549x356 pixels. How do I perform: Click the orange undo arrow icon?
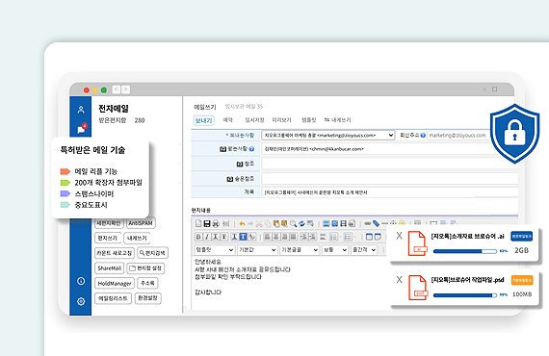click(x=242, y=223)
